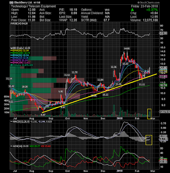Click the P/E value 18.19
Screen dimensions: 170x173
(x=74, y=10)
